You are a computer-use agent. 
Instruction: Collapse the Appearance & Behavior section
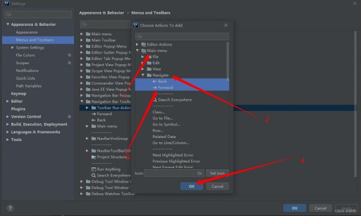point(8,24)
